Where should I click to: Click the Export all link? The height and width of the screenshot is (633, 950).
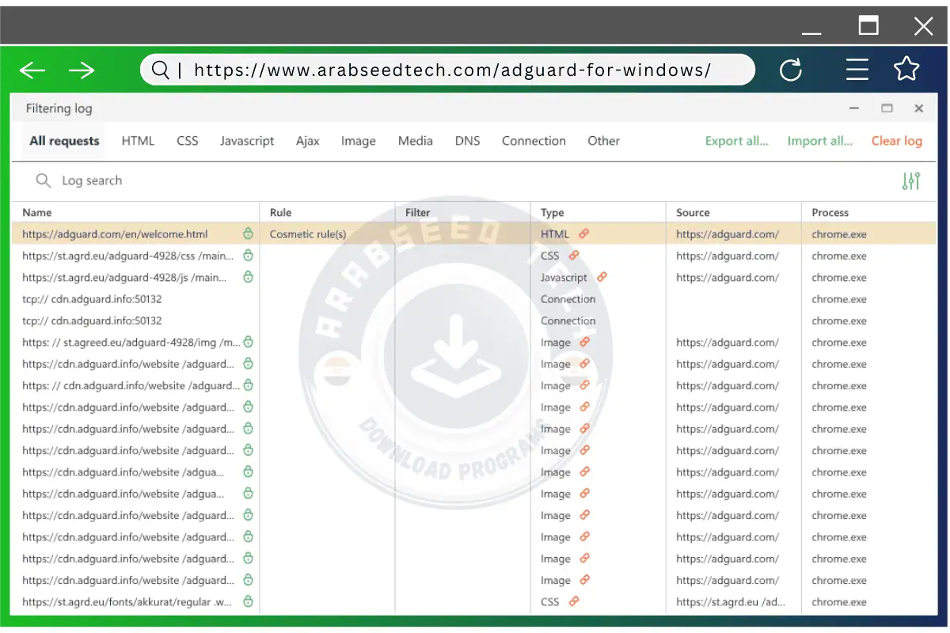tap(736, 141)
